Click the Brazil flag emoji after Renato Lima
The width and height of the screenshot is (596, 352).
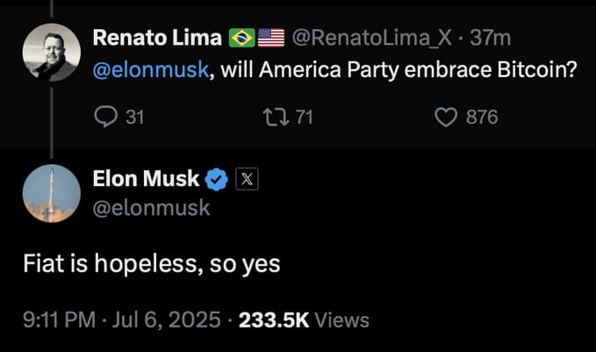coord(241,38)
